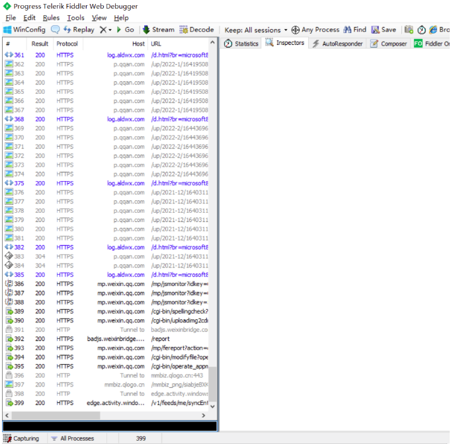Open the Edit menu
Viewport: 453px width, 444px height.
[x=29, y=18]
